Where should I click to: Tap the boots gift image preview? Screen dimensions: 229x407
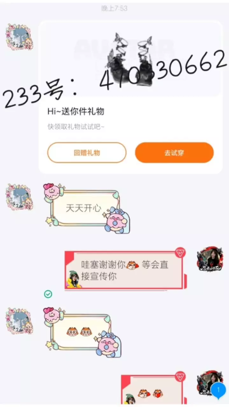coord(131,59)
